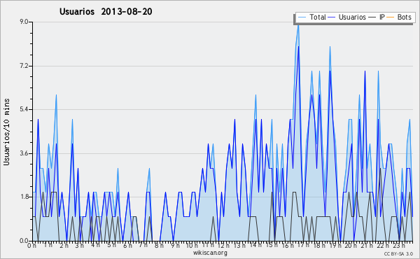Screen dimensions: 420x259
Task: Click the '5.4' y-axis value
Action: pos(24,109)
